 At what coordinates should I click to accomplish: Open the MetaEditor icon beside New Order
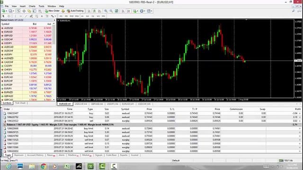[63, 11]
